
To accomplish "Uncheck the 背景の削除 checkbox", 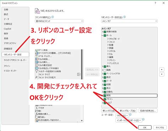I will click(x=105, y=32).
